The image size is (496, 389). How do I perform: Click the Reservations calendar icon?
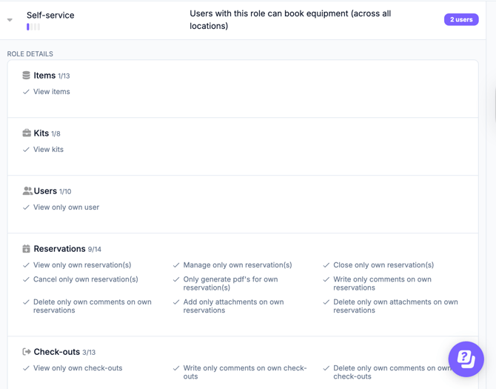pos(26,249)
